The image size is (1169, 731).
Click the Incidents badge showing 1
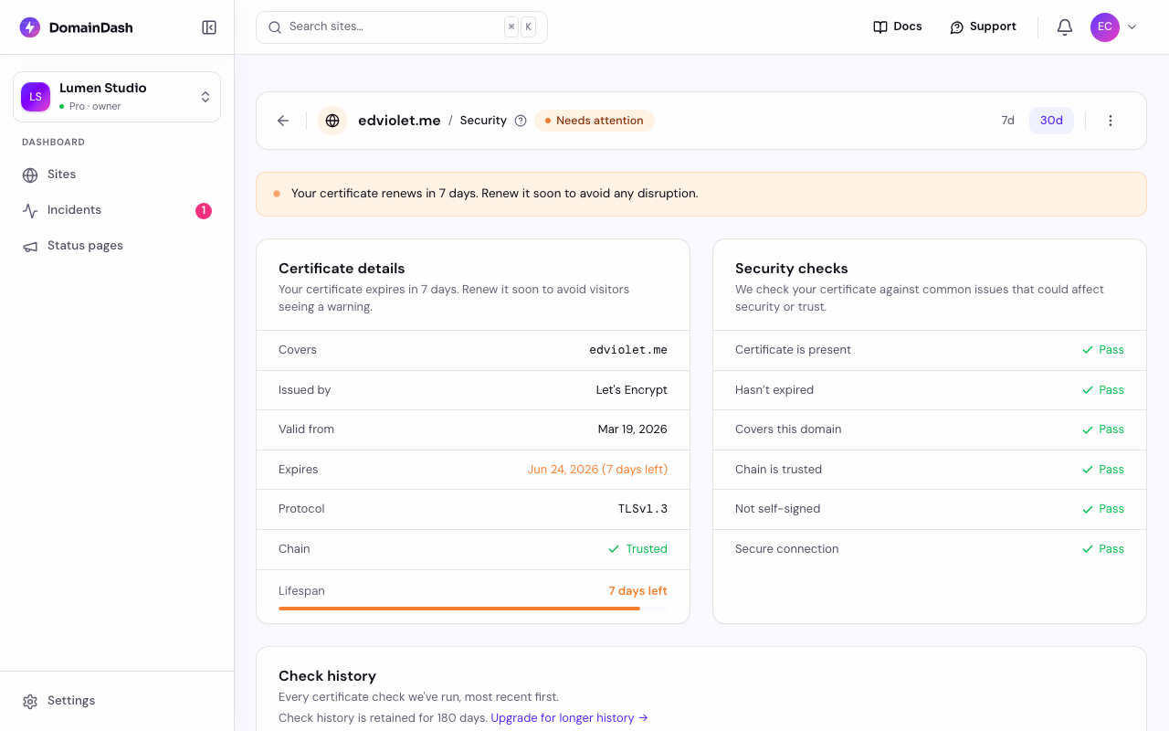[x=204, y=211]
